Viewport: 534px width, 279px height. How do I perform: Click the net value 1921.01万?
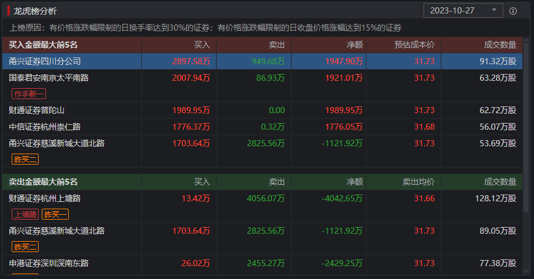344,78
